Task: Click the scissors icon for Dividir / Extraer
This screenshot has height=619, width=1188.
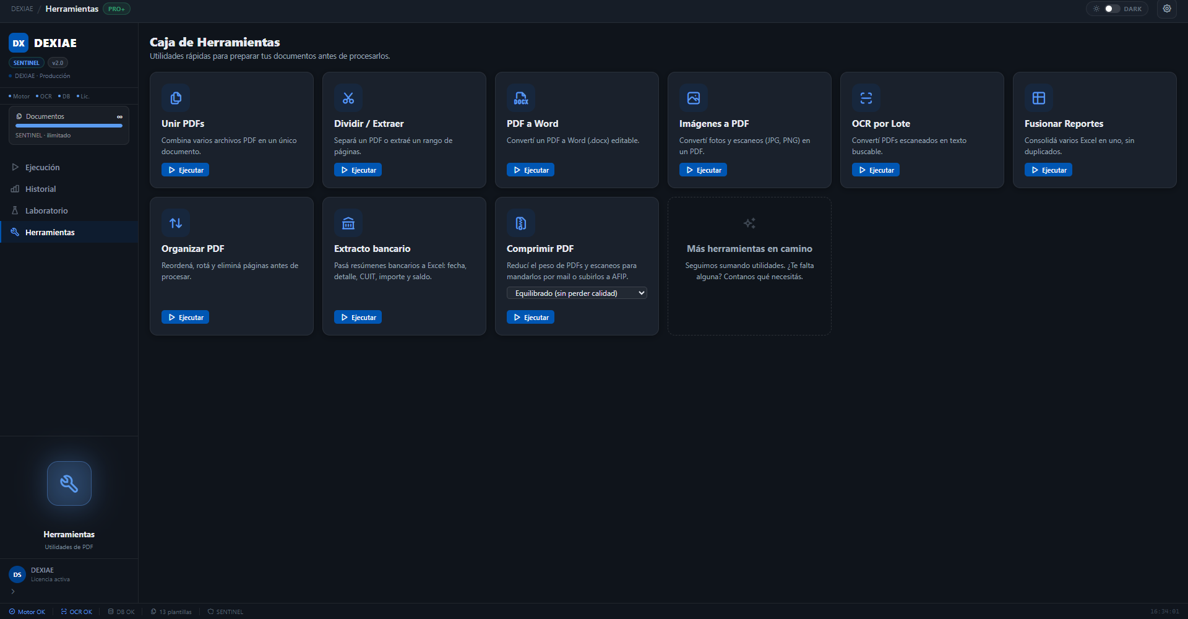Action: [x=348, y=98]
